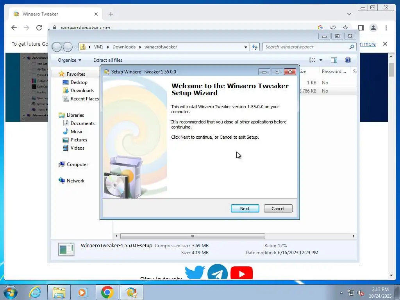
Task: Click the Telegram icon on the webpage
Action: pyautogui.click(x=218, y=272)
